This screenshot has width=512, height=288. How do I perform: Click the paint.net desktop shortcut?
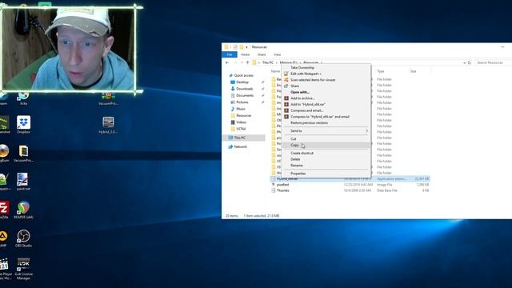pos(23,182)
